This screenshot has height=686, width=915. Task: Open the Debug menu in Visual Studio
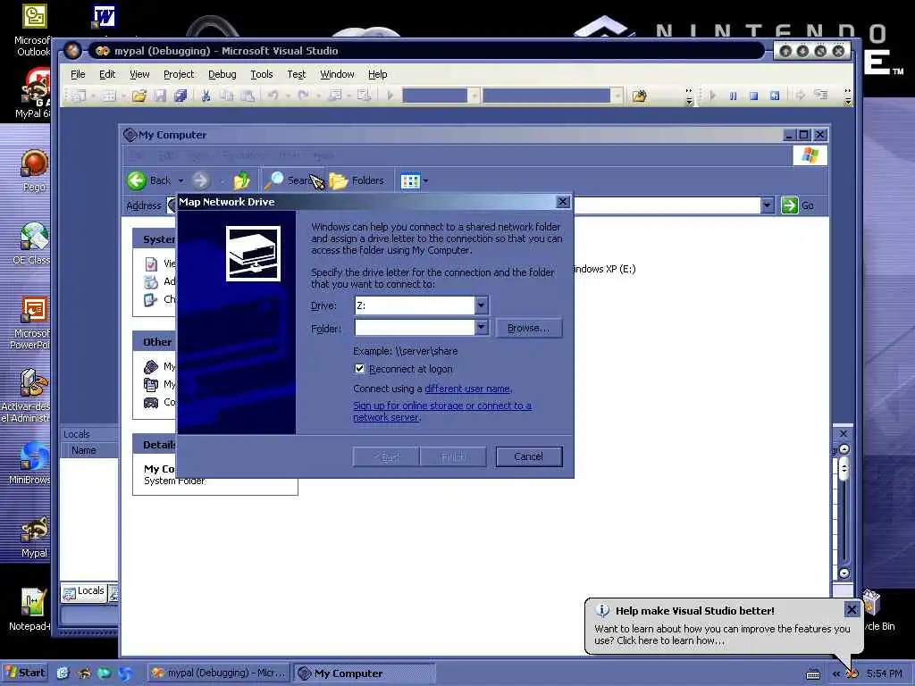[x=222, y=75]
